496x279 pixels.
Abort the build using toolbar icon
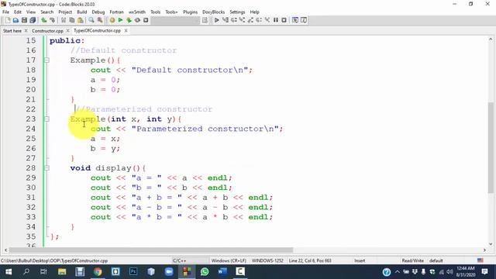pos(146,20)
